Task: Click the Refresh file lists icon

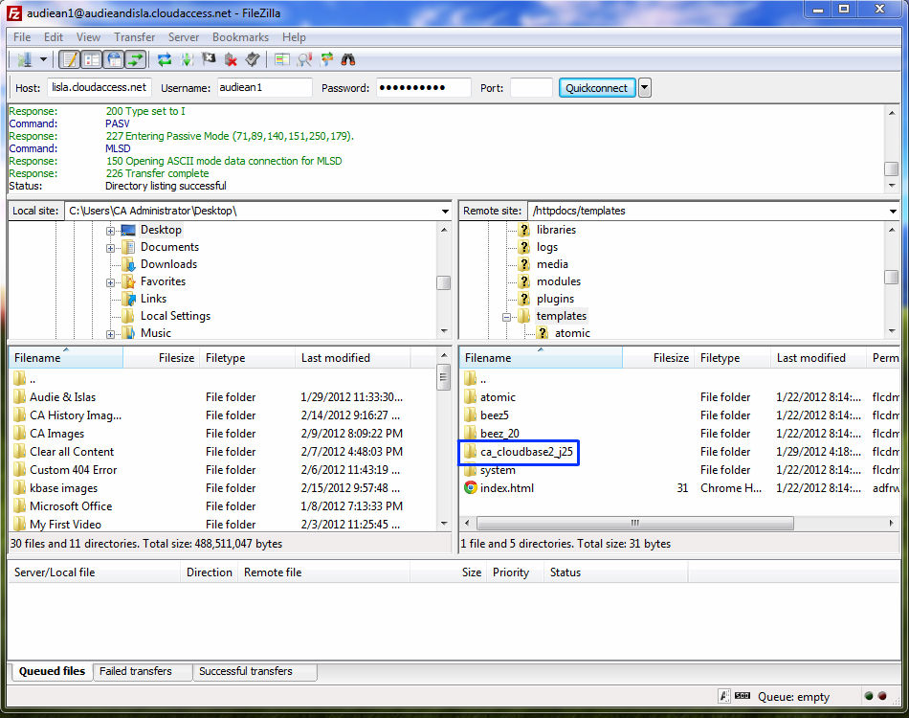Action: click(165, 59)
